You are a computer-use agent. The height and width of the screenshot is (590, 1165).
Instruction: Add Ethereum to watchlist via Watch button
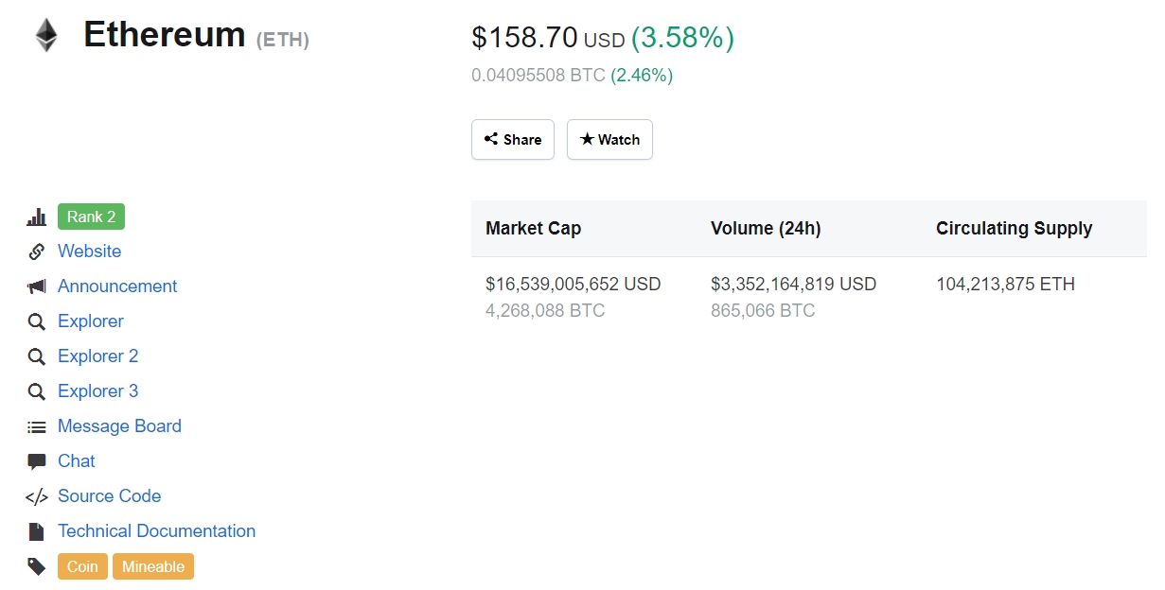tap(609, 139)
